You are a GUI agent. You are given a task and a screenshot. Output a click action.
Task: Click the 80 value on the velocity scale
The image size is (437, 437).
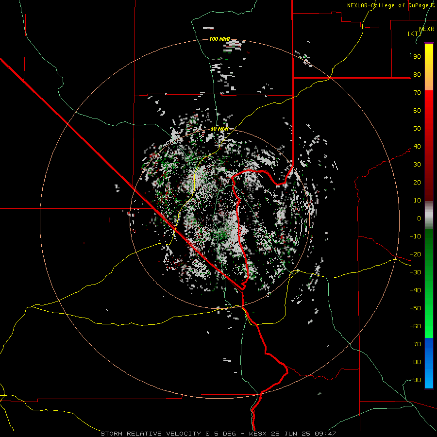point(417,75)
